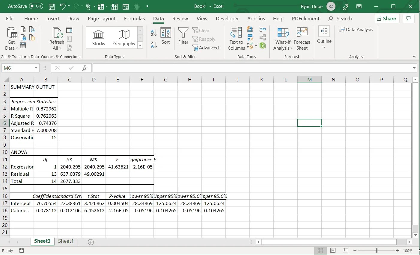Open the PDFelement tab
The width and height of the screenshot is (420, 255).
click(305, 19)
